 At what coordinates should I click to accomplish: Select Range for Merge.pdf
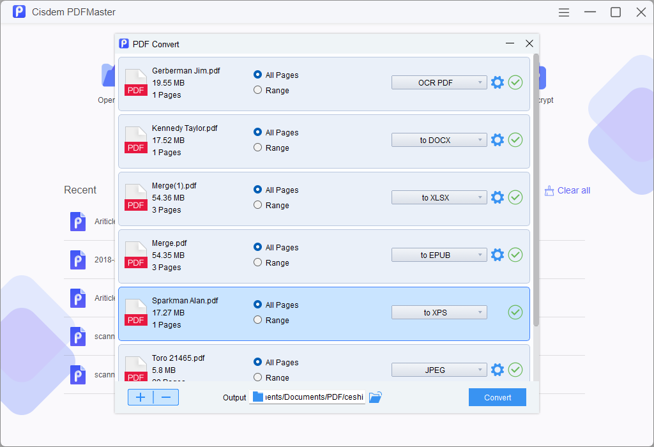[257, 262]
